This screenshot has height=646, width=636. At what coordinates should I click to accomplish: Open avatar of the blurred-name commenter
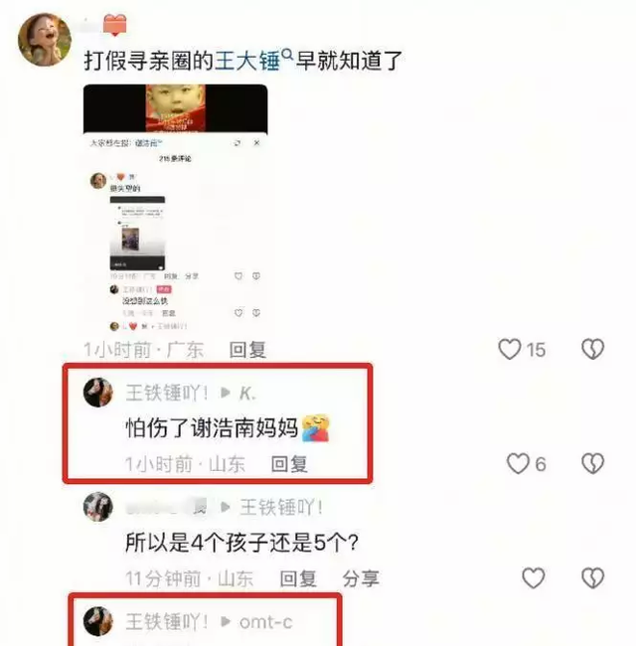point(98,507)
